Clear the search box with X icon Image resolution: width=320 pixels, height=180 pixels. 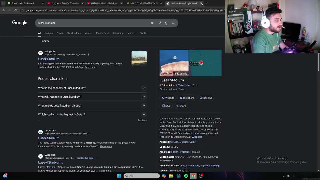pos(152,23)
